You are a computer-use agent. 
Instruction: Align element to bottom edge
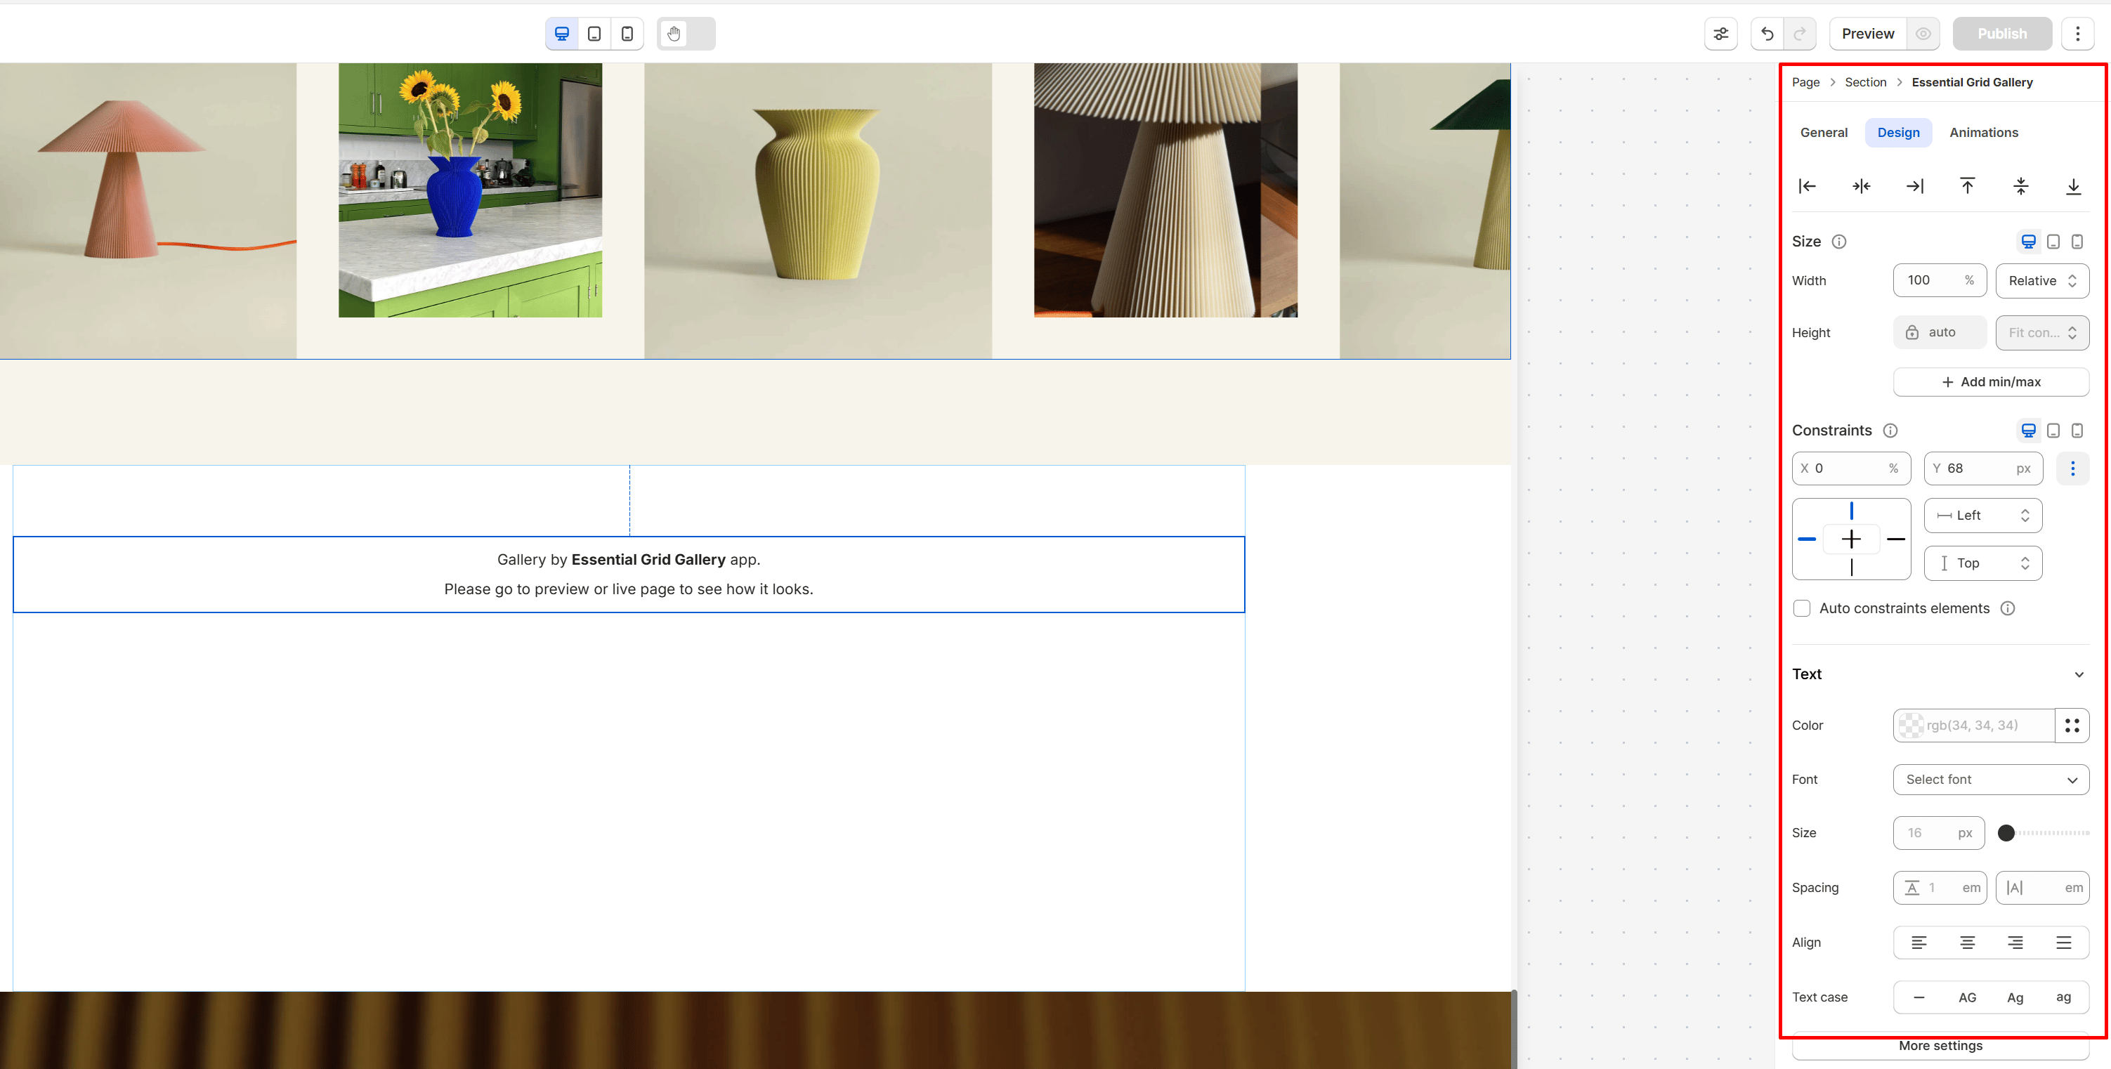(2072, 186)
